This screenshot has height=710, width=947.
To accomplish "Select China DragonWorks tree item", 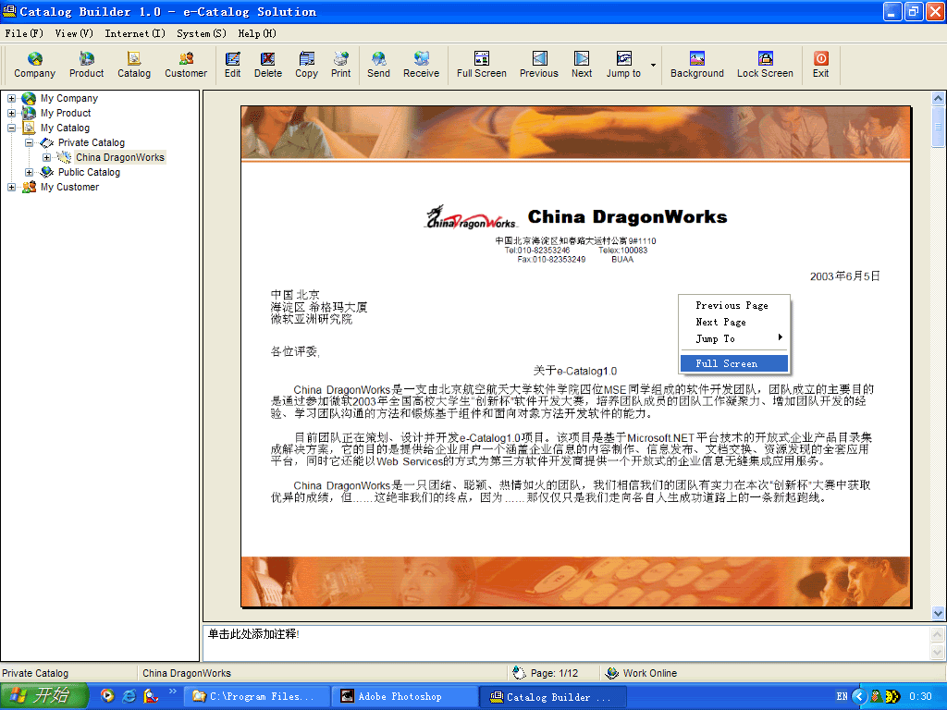I will [119, 157].
